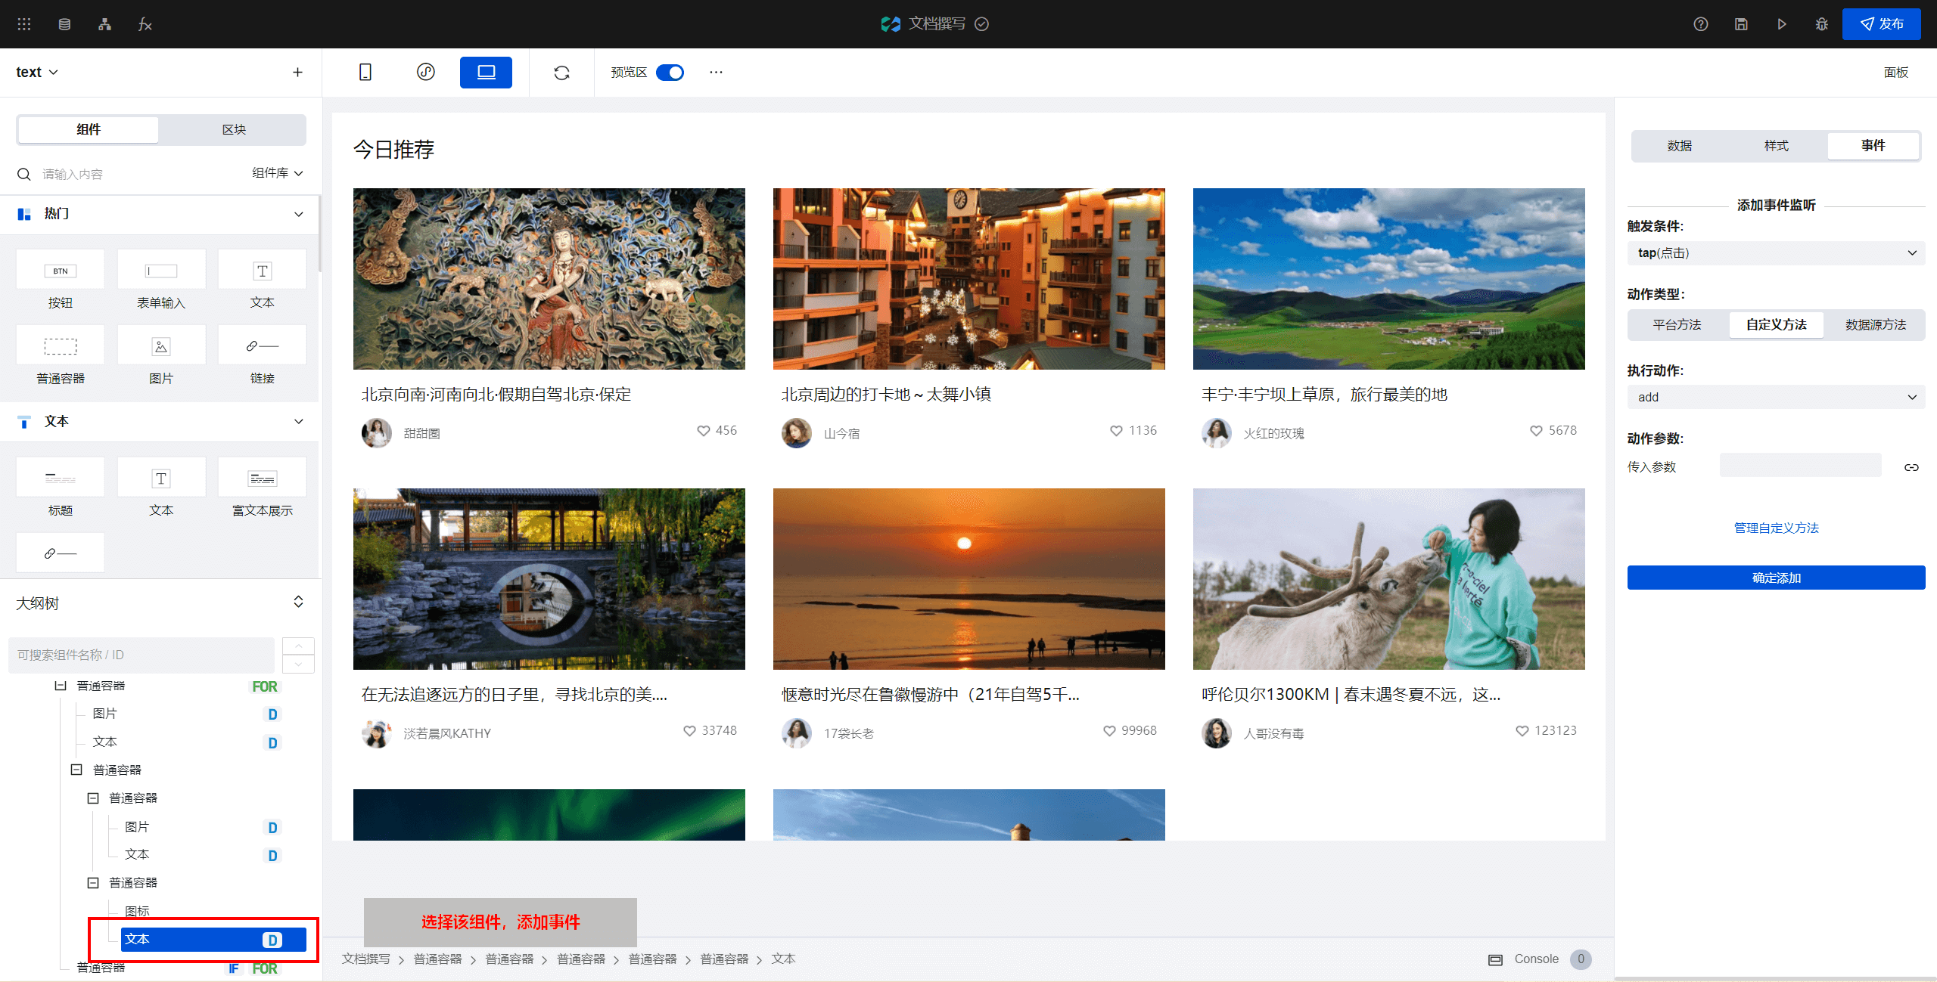Open the 管理自定义方法 link

tap(1775, 528)
